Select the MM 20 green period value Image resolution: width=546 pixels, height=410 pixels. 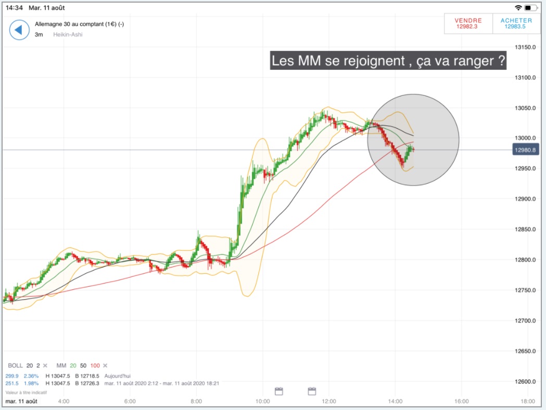coord(73,365)
